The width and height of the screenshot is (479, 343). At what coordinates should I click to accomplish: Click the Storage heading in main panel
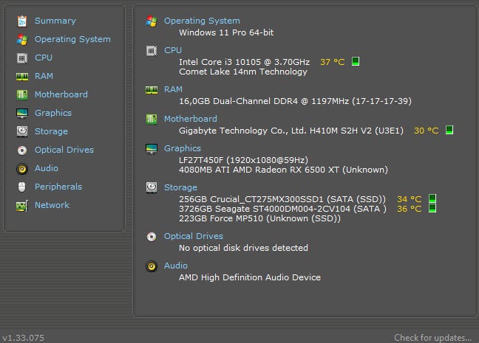[180, 187]
